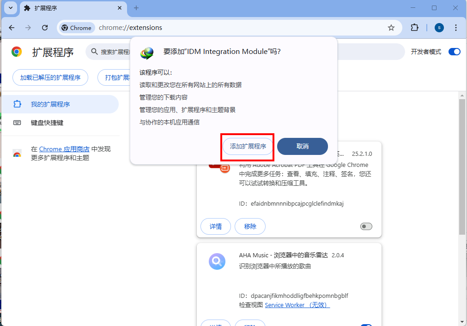The height and width of the screenshot is (326, 467).
Task: Click the 读取和更改您在所有网站上的所有数据 line
Action: (191, 85)
